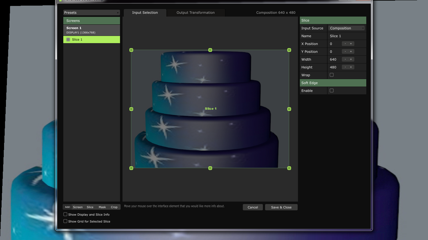Add a new Mask
This screenshot has height=240, width=428.
102,207
